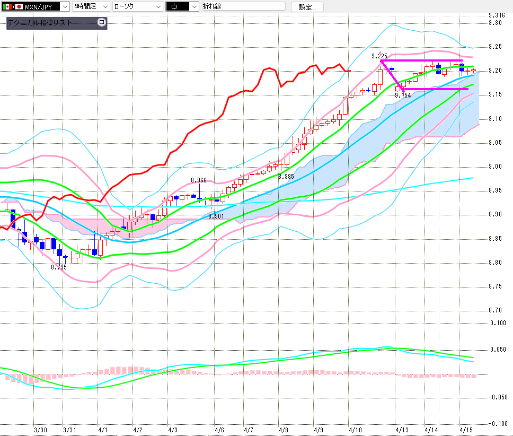Screen dimensions: 513x436
Task: Click the 0.050 value on MACD axis
Action: coord(498,349)
